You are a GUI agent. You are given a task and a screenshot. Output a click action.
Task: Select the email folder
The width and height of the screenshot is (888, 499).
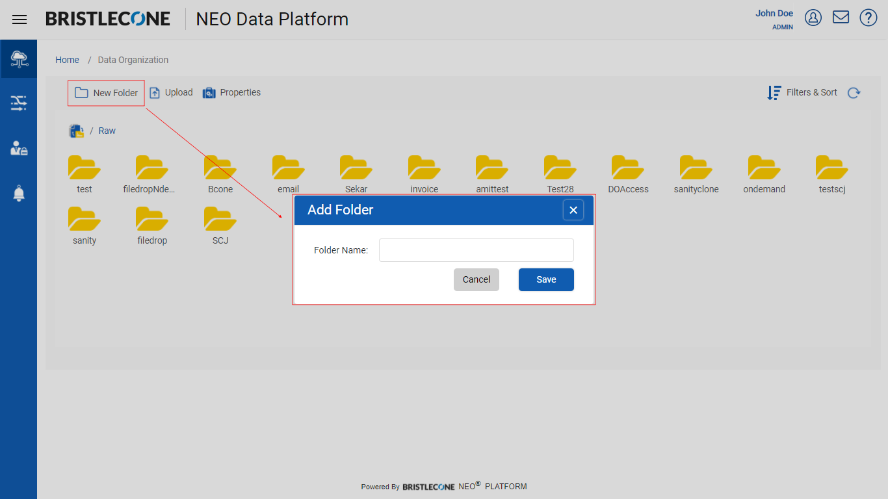pos(289,175)
